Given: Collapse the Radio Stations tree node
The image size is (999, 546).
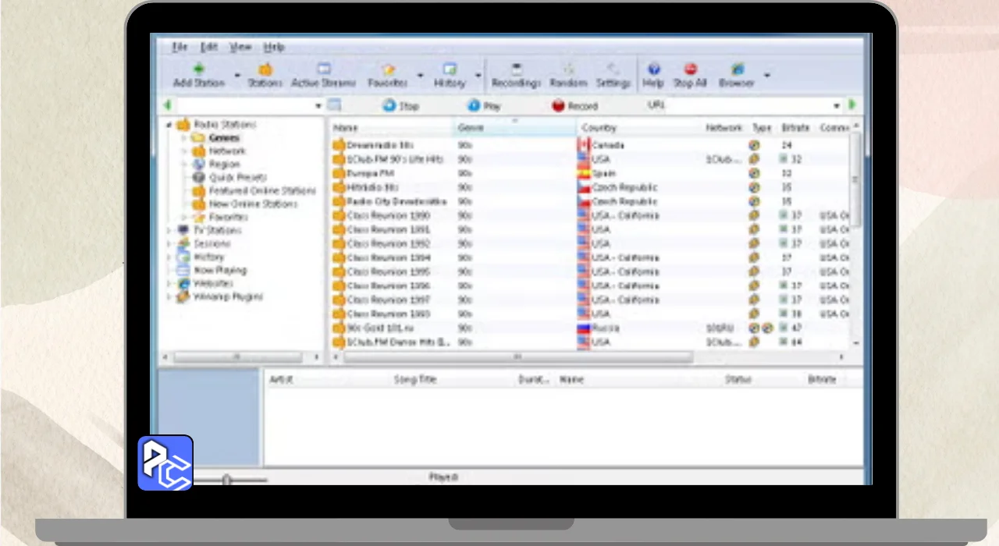Looking at the screenshot, I should (169, 125).
